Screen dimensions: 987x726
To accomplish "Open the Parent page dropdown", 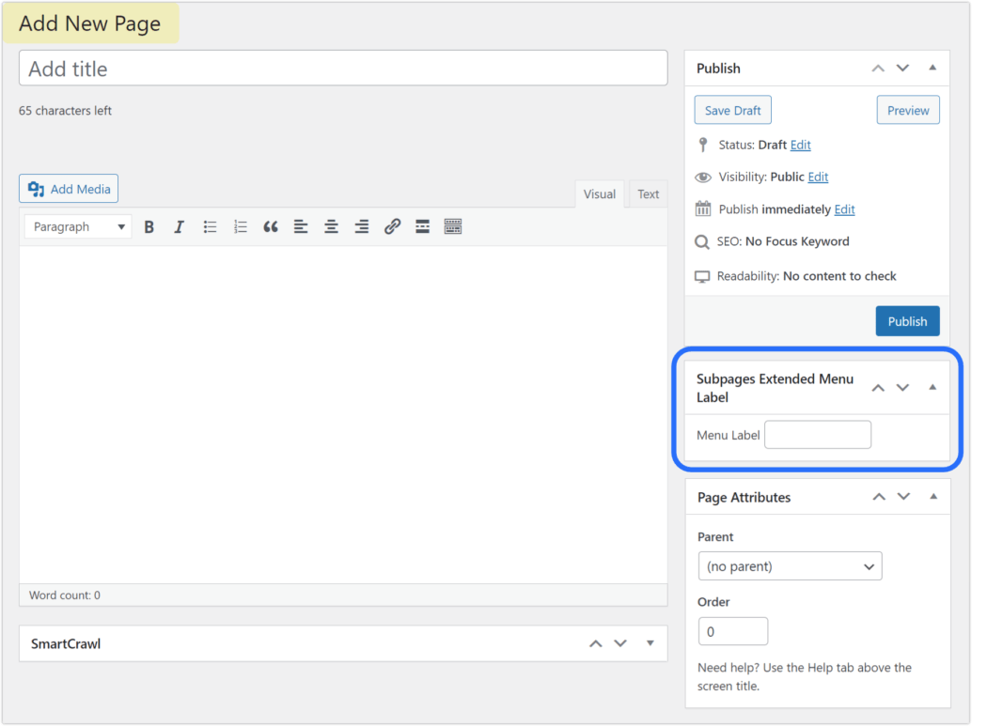I will [790, 566].
